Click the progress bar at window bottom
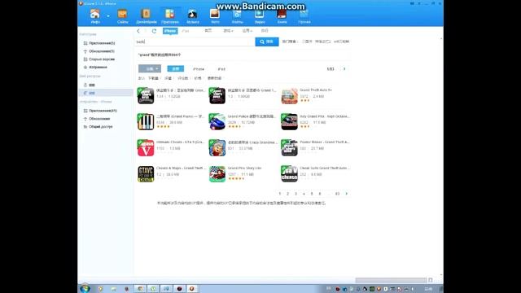521x293 pixels. tap(391, 280)
